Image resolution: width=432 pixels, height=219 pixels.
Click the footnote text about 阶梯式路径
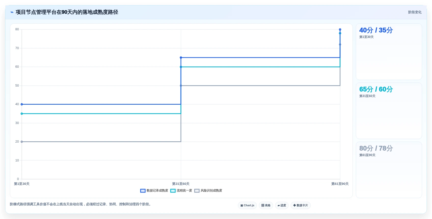[81, 204]
